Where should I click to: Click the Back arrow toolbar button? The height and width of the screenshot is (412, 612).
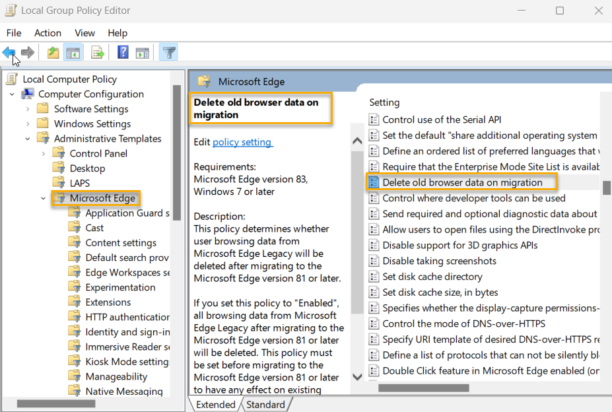coord(9,53)
